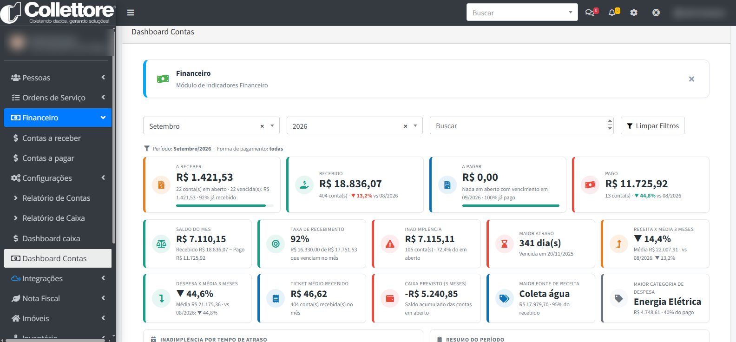The height and width of the screenshot is (342, 736).
Task: Click the support lifebuoy icon
Action: pyautogui.click(x=656, y=13)
